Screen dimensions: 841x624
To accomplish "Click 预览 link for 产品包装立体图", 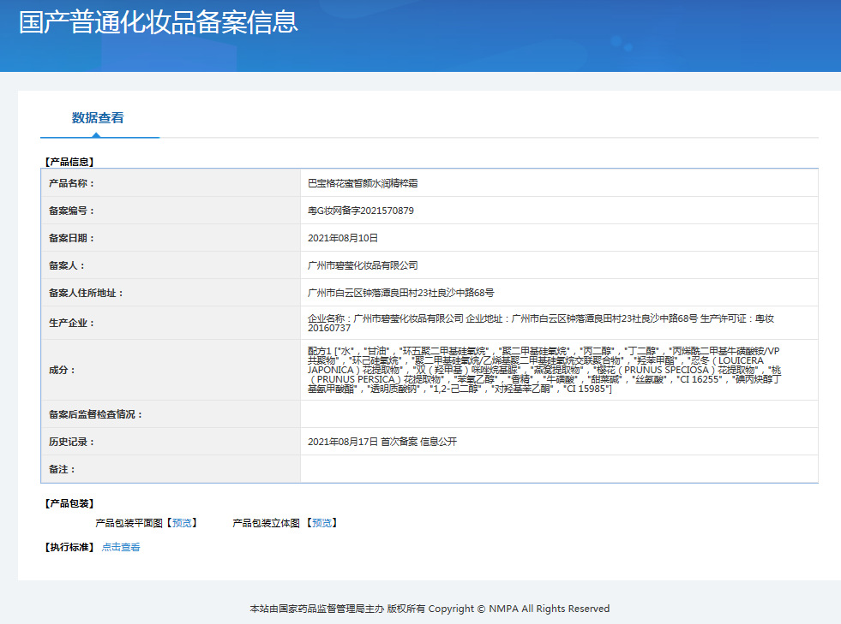I will 321,523.
